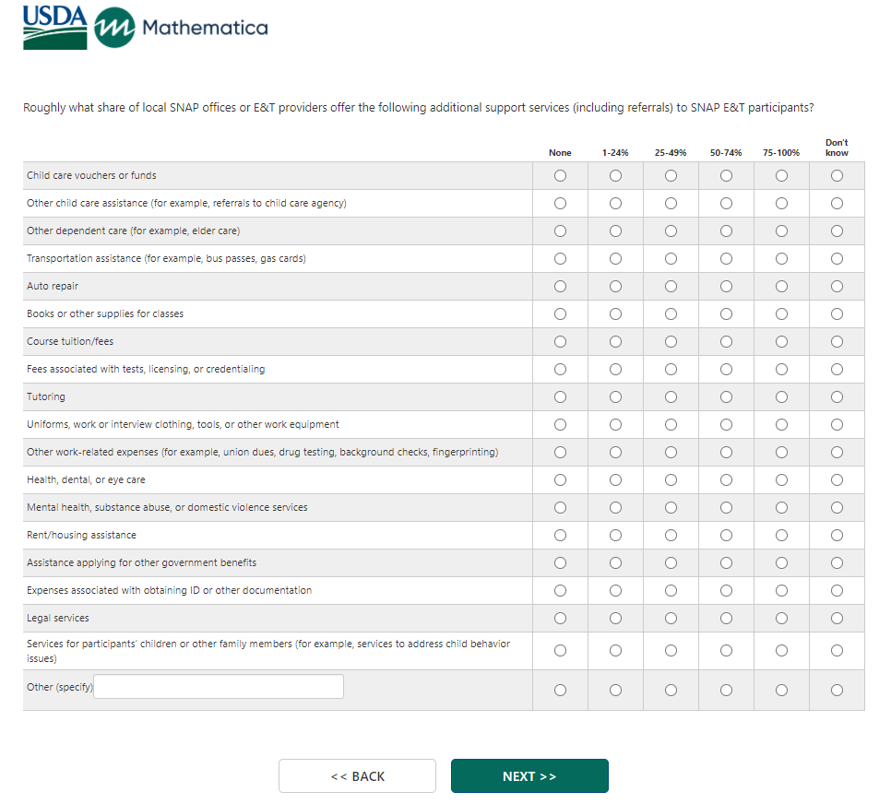The image size is (891, 804).
Task: Select 75-100% for Assistance applying for government benefits
Action: (x=782, y=563)
